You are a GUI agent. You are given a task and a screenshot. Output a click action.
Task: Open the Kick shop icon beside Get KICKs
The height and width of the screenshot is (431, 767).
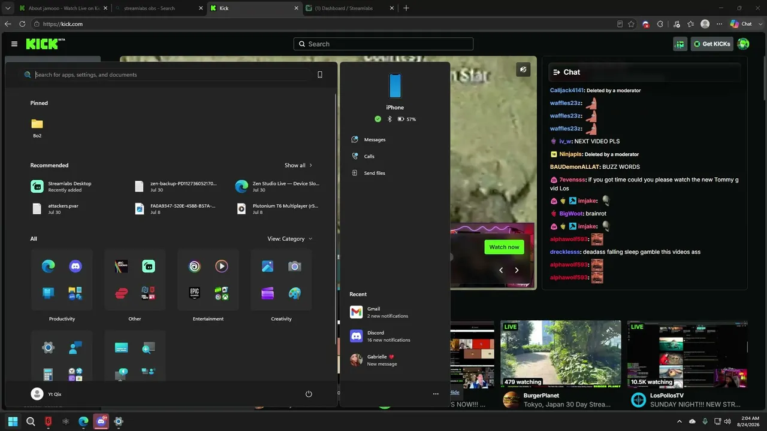click(680, 44)
